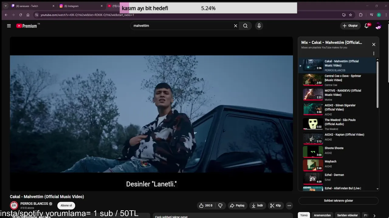Bookmark this page with the star

[x=350, y=15]
